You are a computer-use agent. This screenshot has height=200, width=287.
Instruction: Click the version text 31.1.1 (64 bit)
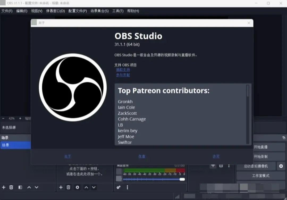pos(127,44)
